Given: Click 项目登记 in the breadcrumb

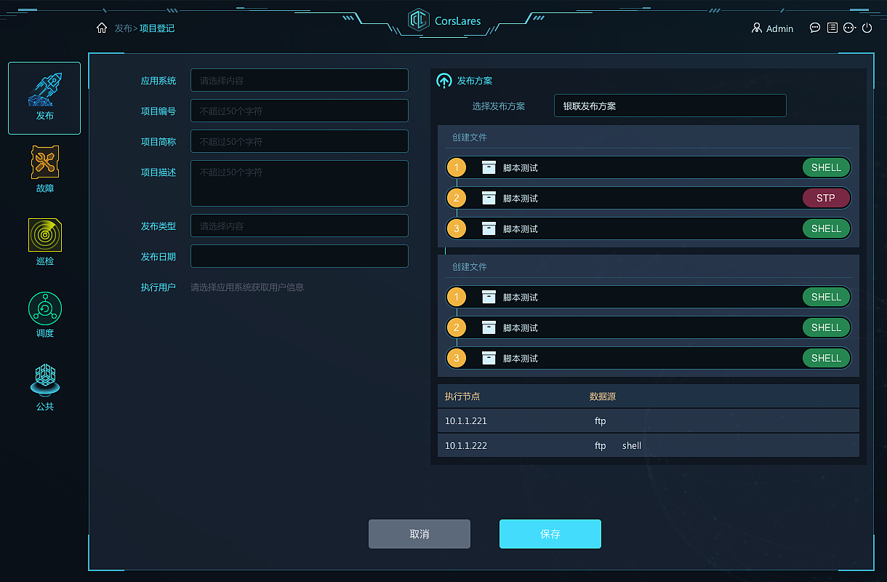Looking at the screenshot, I should tap(157, 28).
